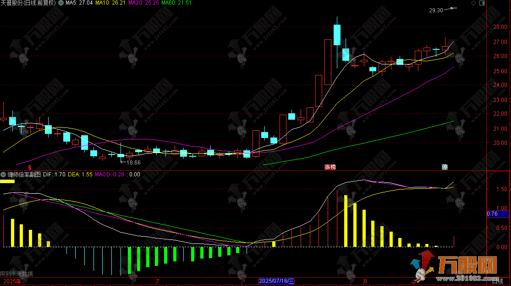Screen dimensions: 511x286
Task: Click the 25.00 price axis label
Action: click(500, 71)
